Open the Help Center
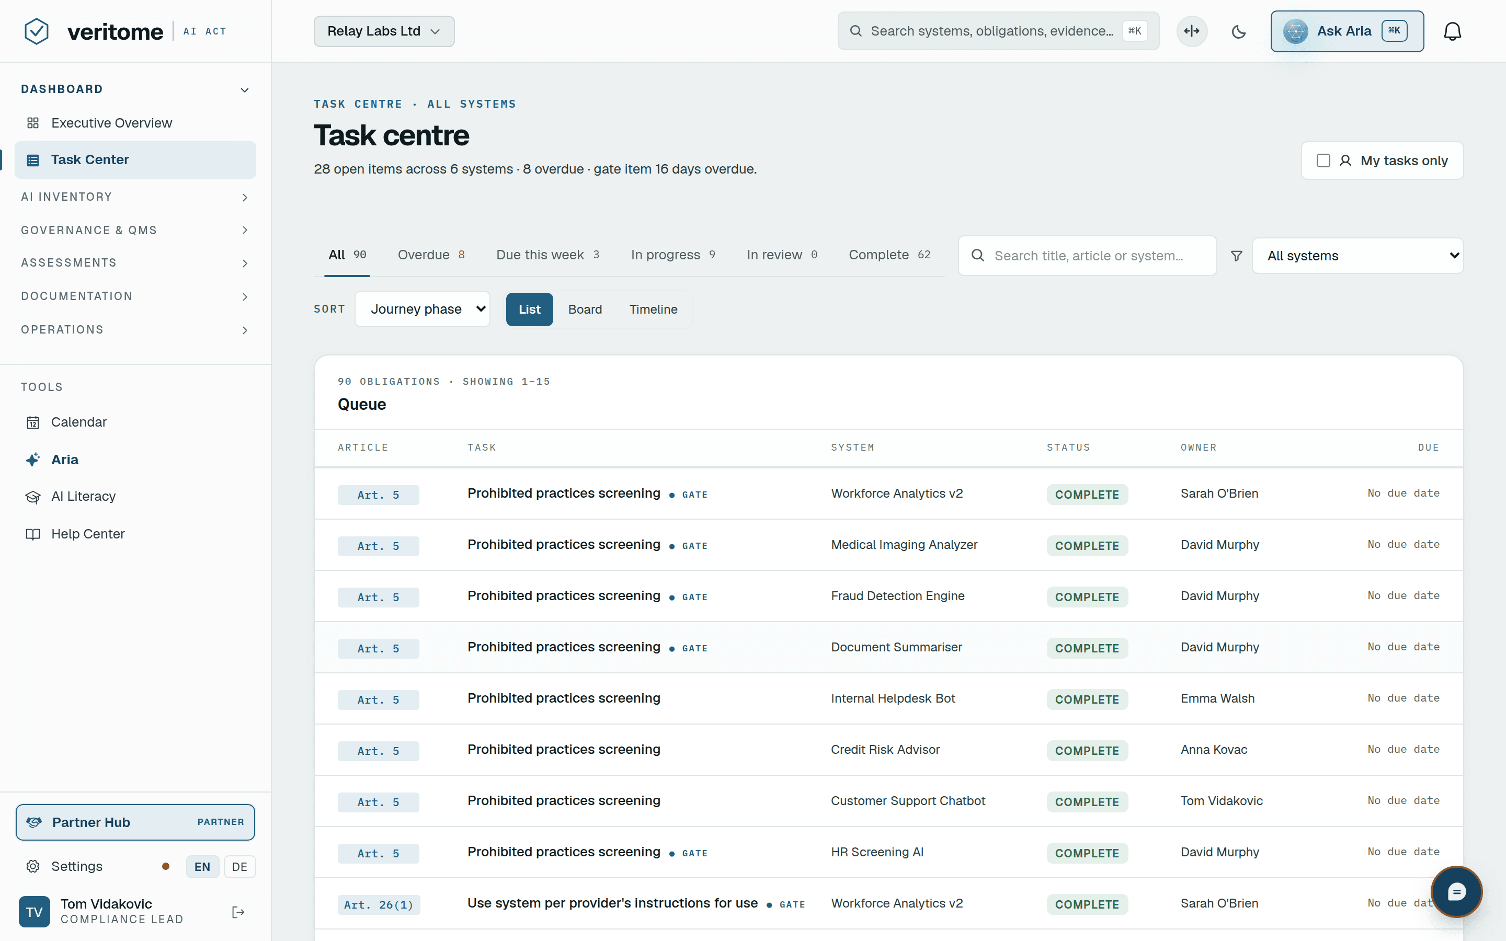The width and height of the screenshot is (1506, 941). (x=135, y=534)
